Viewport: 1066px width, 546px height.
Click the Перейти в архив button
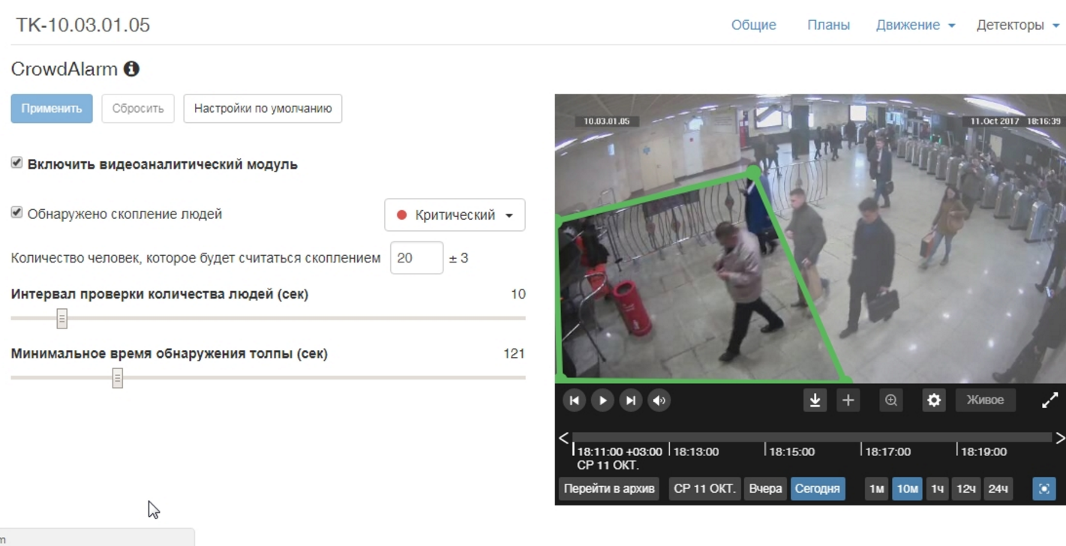click(x=609, y=489)
